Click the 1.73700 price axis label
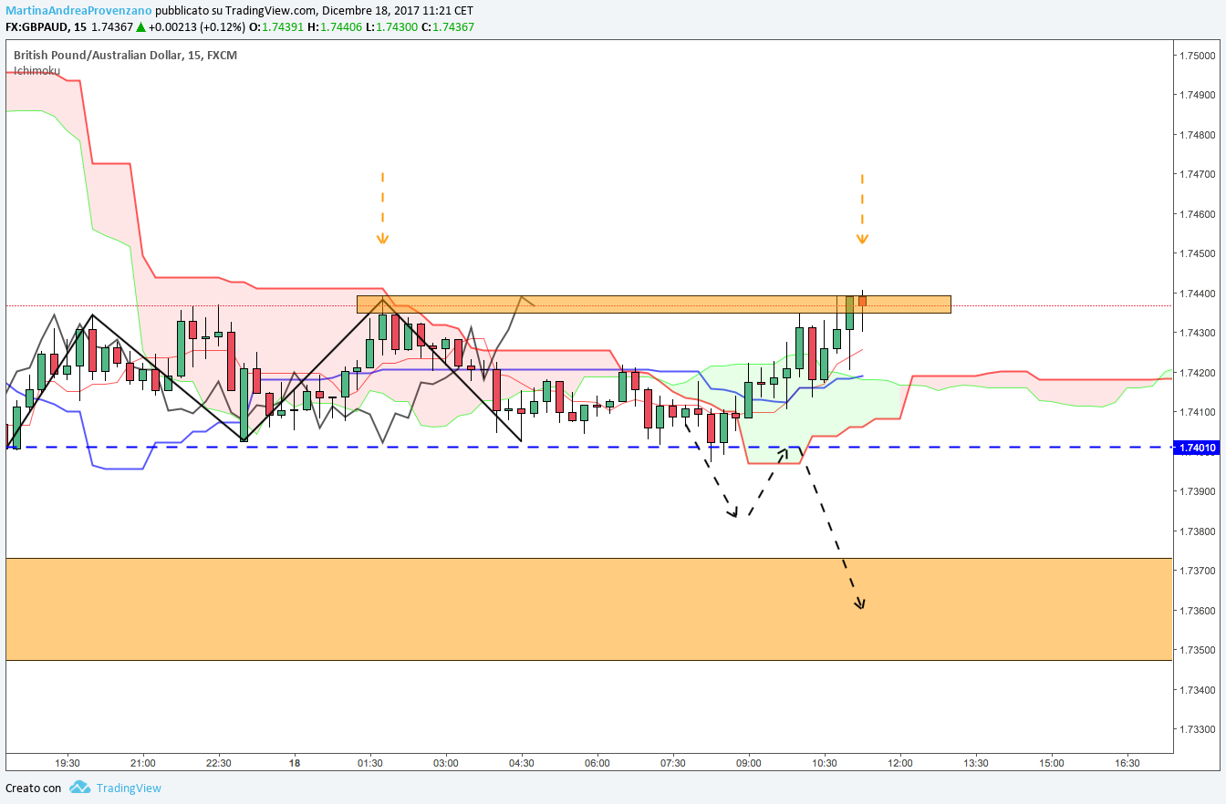Screen dimensions: 1226x804 [1199, 571]
